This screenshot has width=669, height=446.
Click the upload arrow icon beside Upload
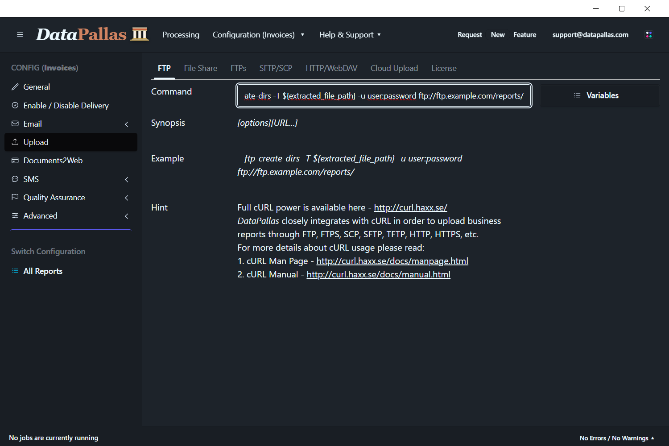pos(15,142)
